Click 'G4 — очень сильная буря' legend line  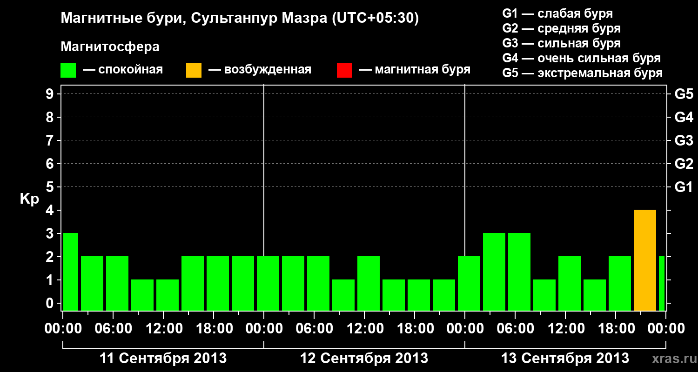tap(581, 58)
